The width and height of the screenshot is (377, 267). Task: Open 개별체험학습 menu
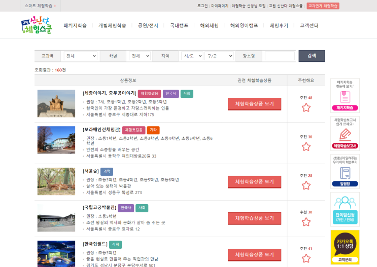click(112, 25)
